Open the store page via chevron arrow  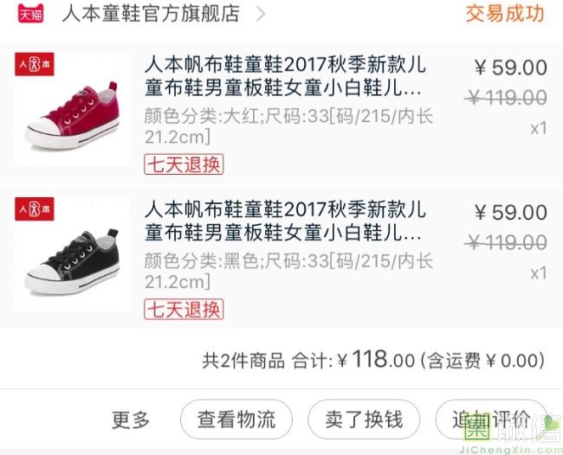click(x=261, y=14)
